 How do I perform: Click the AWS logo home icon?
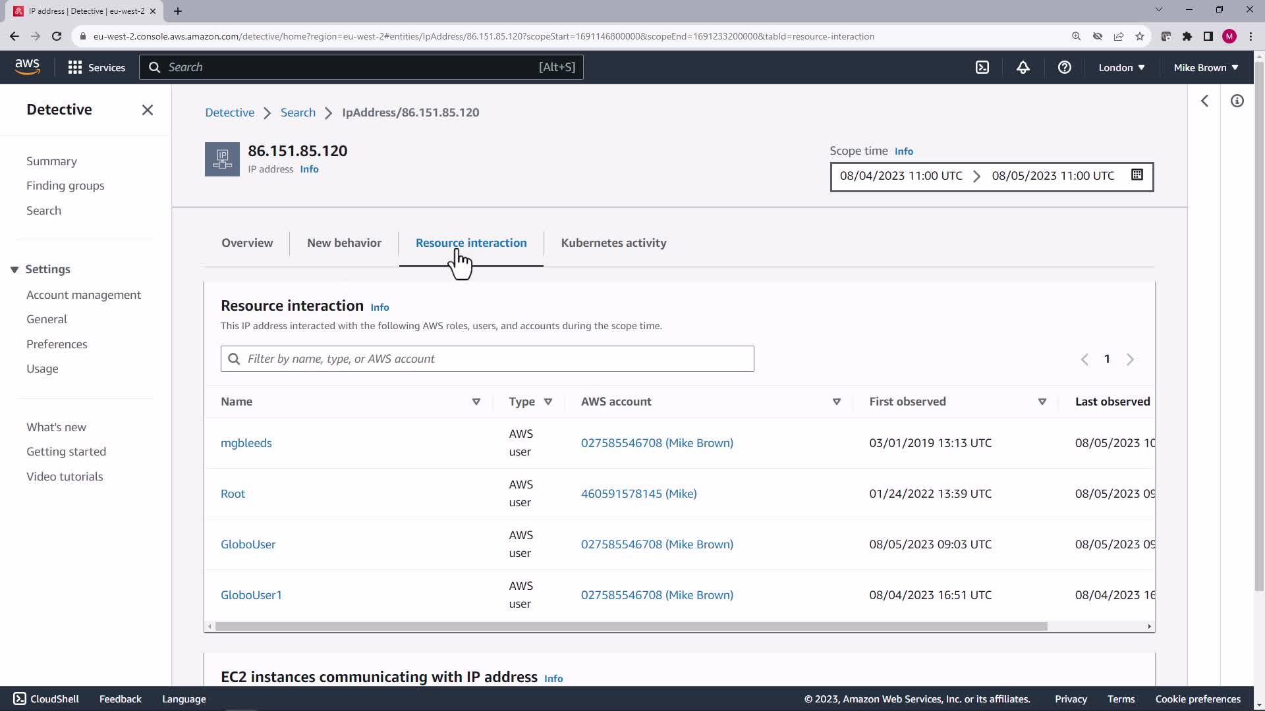point(27,66)
